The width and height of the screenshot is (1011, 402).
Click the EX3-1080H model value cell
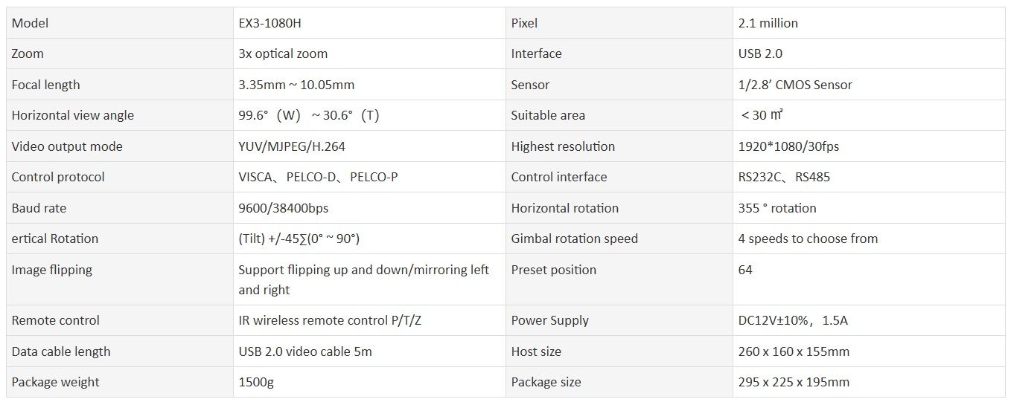(270, 23)
